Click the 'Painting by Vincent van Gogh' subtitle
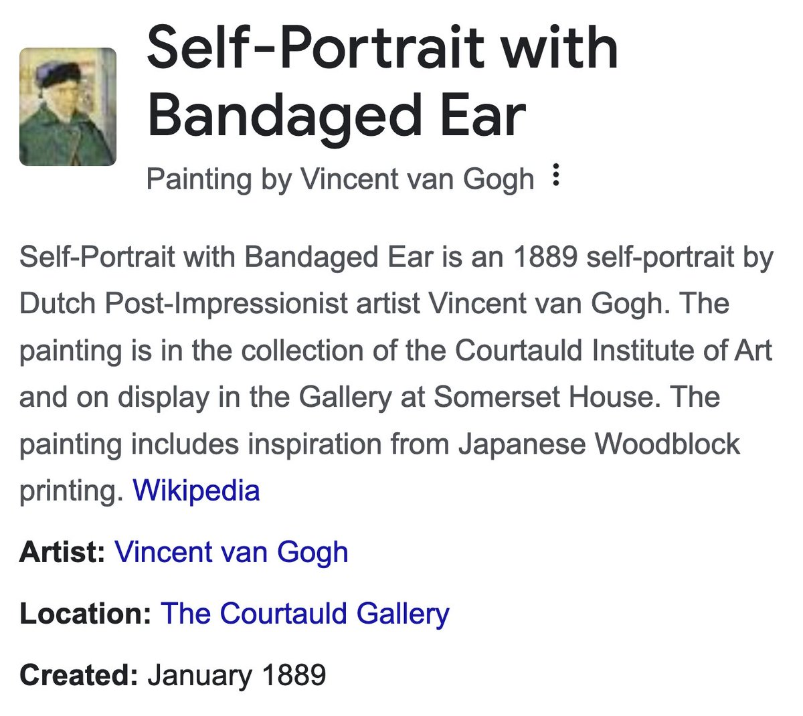Screen dimensions: 803x716 (x=340, y=179)
